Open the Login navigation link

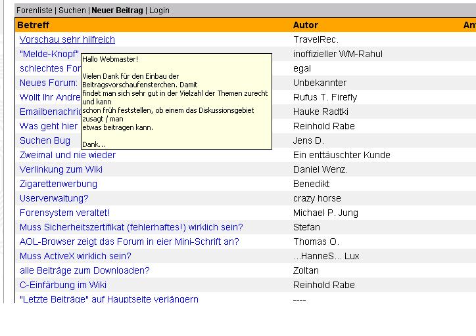coord(159,10)
